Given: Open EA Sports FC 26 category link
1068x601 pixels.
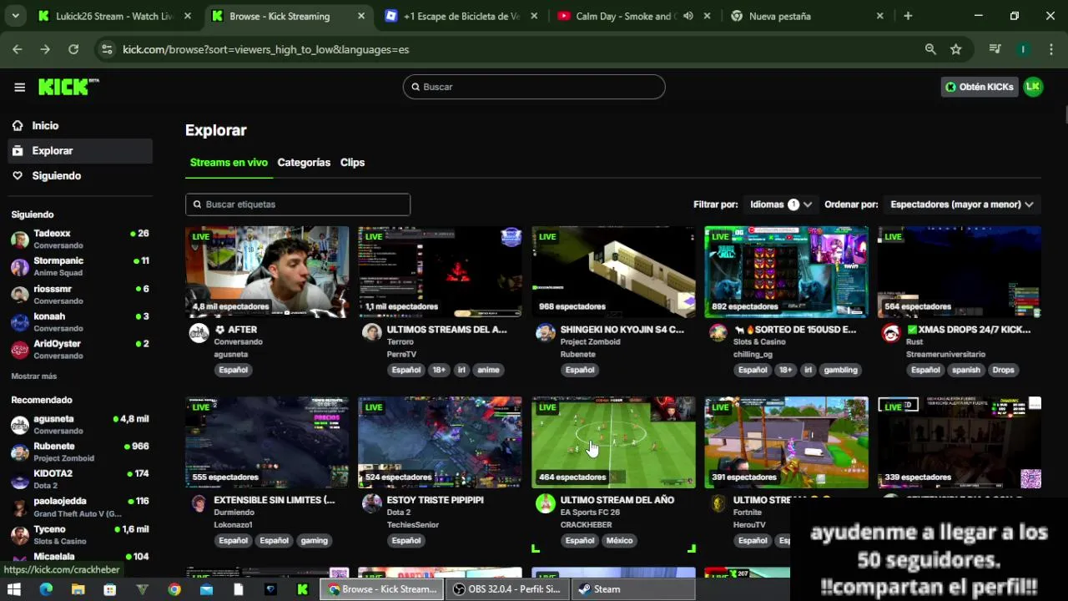Looking at the screenshot, I should pyautogui.click(x=590, y=513).
